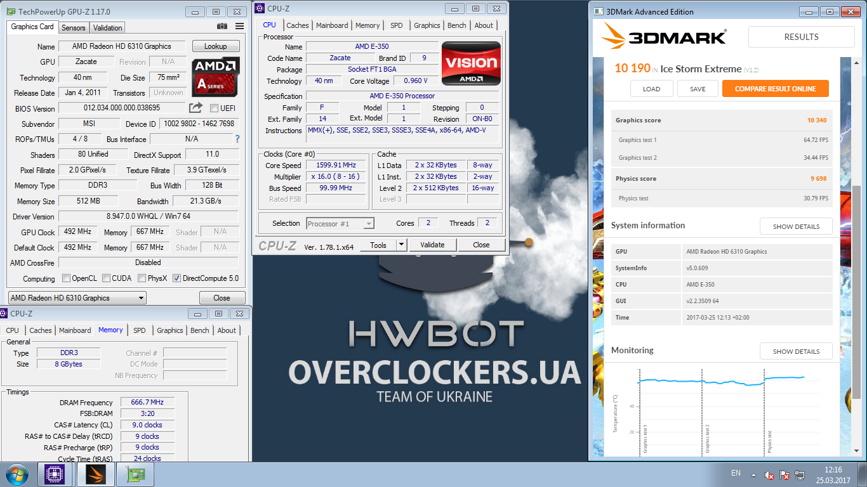
Task: Click the GPU-Z title bar icon
Action: [11, 11]
